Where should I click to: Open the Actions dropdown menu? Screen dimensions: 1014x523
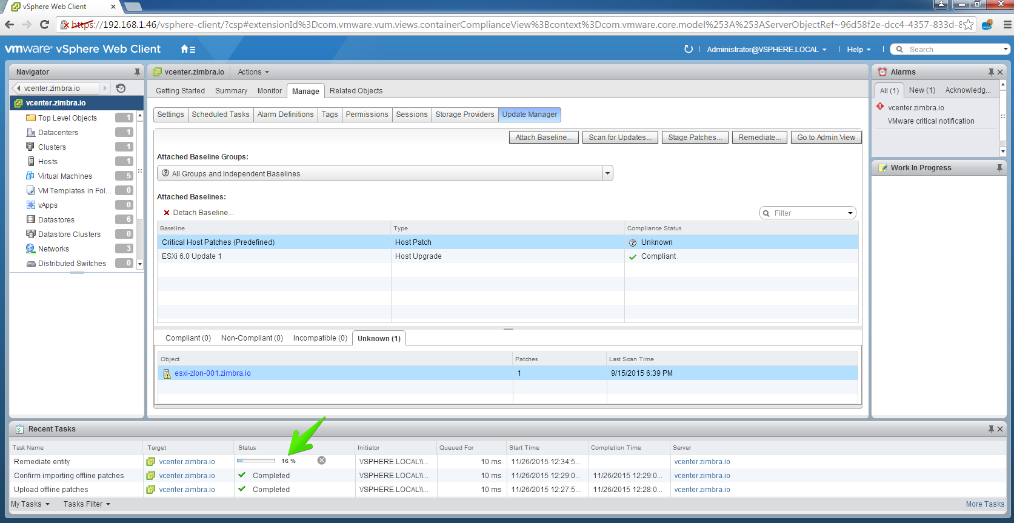[253, 72]
